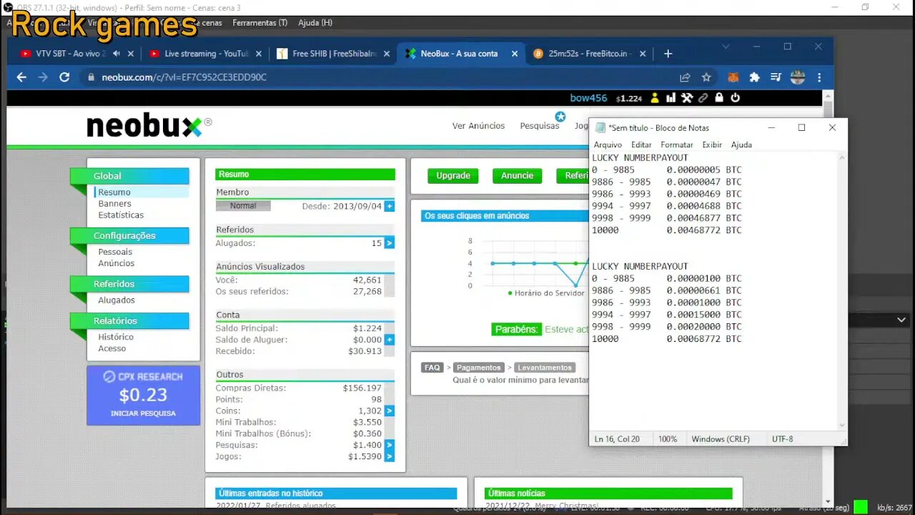
Task: Click the NeoBux tools wrench icon
Action: coord(687,98)
